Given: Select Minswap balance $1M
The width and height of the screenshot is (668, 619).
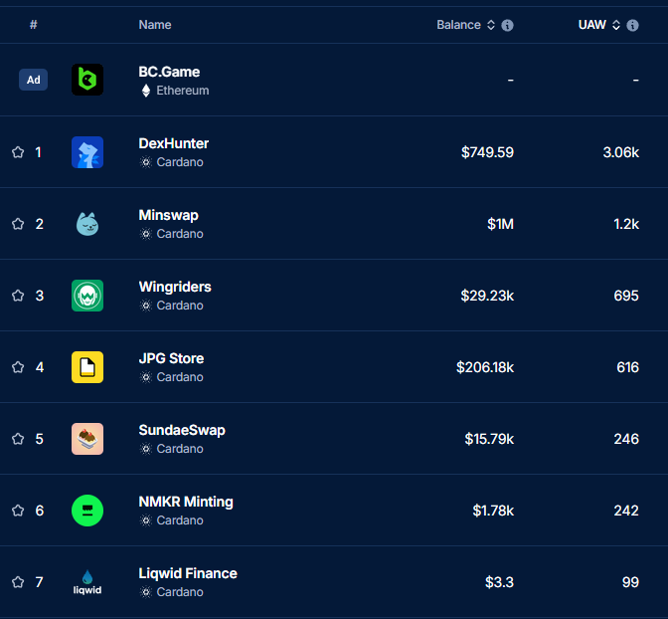Looking at the screenshot, I should 501,224.
